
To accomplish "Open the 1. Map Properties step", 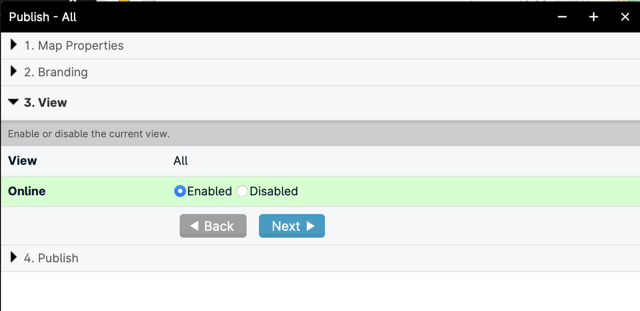I will [x=320, y=46].
